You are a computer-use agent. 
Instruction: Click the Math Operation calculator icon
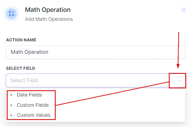point(11,14)
